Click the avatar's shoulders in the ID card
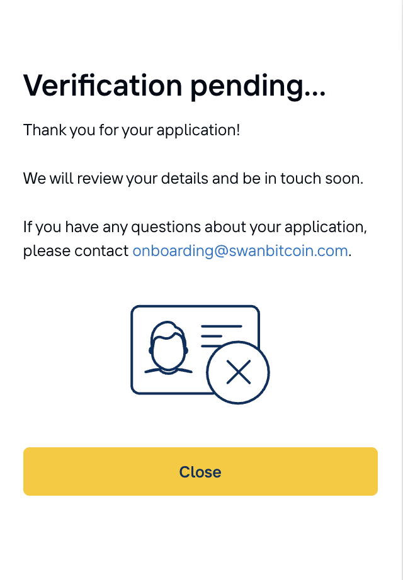This screenshot has height=580, width=403. click(168, 370)
